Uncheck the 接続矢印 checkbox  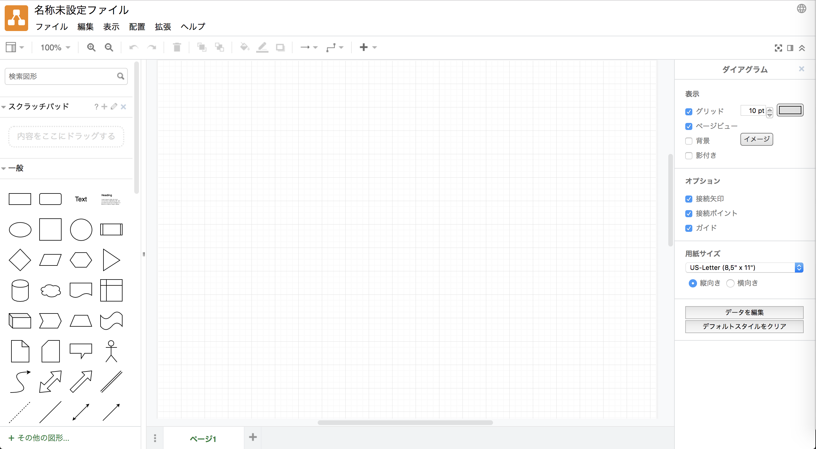[689, 199]
